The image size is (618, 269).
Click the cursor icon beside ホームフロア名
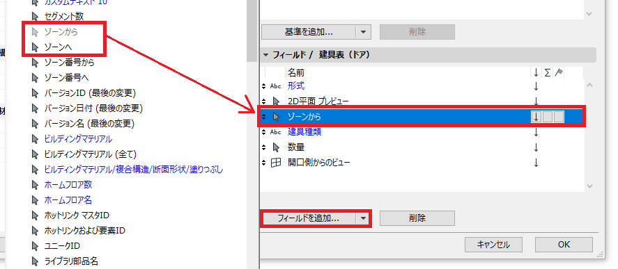point(35,199)
